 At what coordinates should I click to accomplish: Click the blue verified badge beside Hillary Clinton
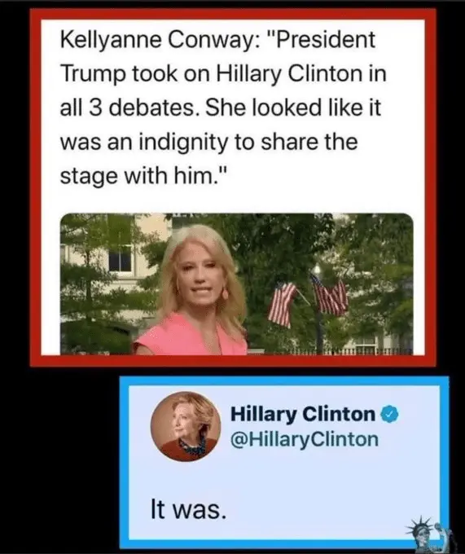click(x=389, y=415)
